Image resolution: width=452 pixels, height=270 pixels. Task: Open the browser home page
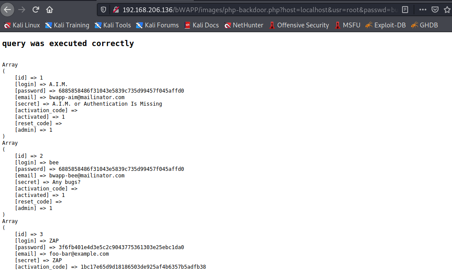[x=50, y=10]
